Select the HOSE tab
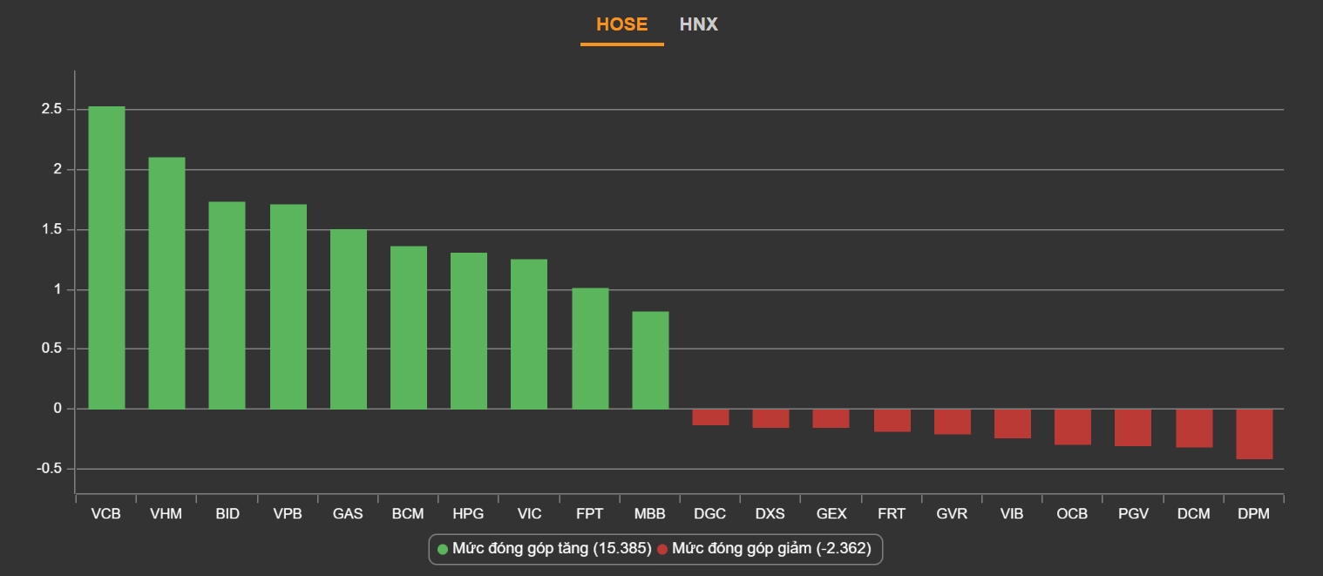 coord(621,24)
